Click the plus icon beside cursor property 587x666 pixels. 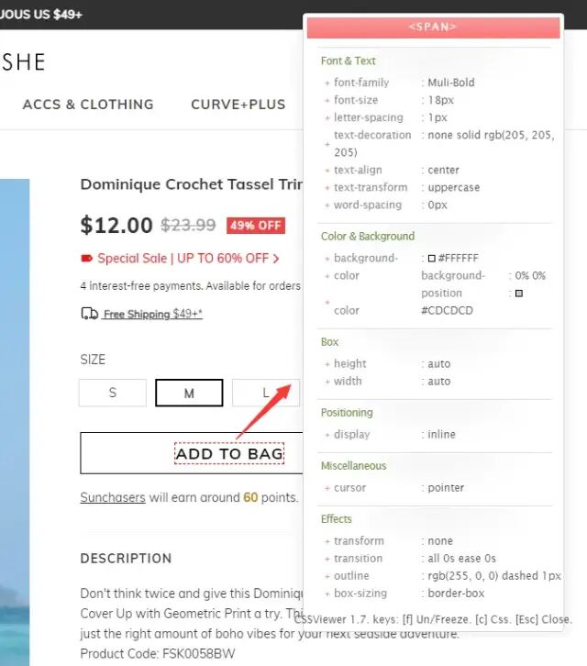click(327, 488)
